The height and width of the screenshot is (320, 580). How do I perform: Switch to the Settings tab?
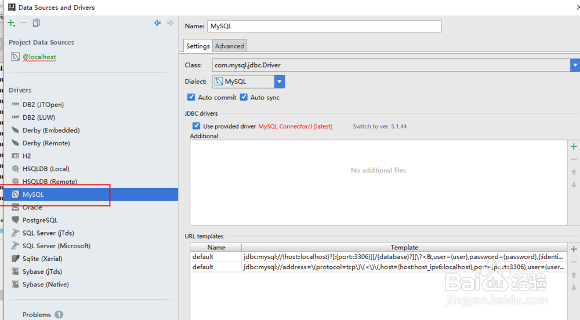tap(198, 46)
